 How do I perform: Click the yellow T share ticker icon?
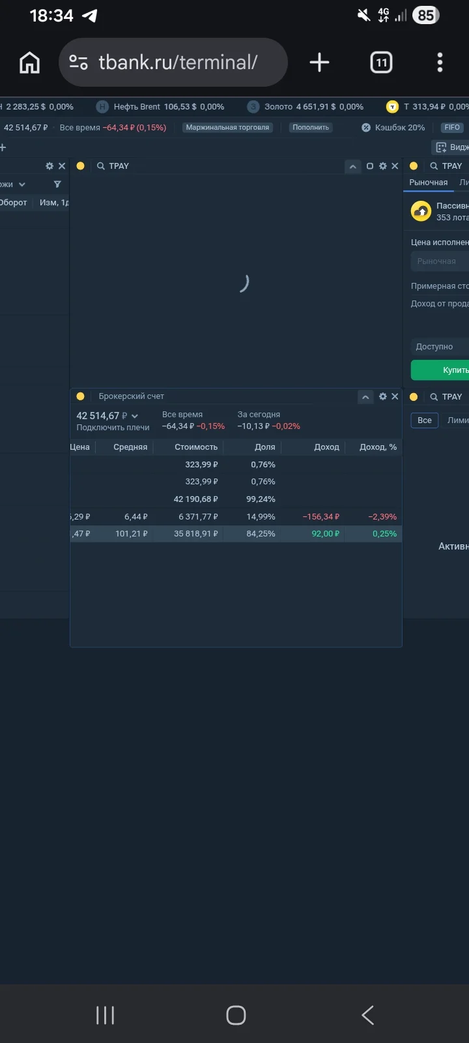(x=392, y=106)
